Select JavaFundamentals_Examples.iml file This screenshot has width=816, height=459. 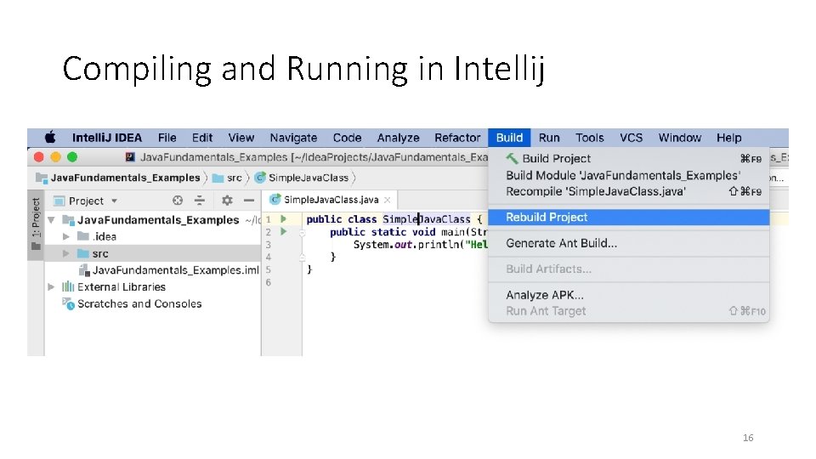175,270
